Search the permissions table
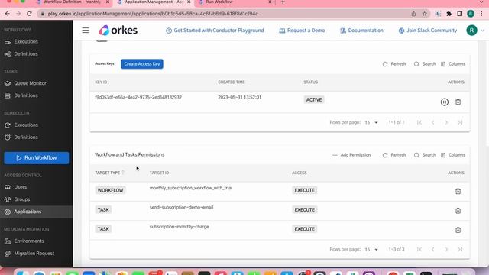This screenshot has height=275, width=489. [x=425, y=155]
